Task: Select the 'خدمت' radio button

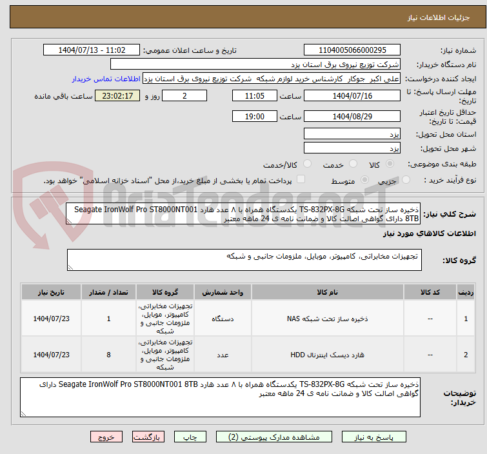Action: [353, 163]
